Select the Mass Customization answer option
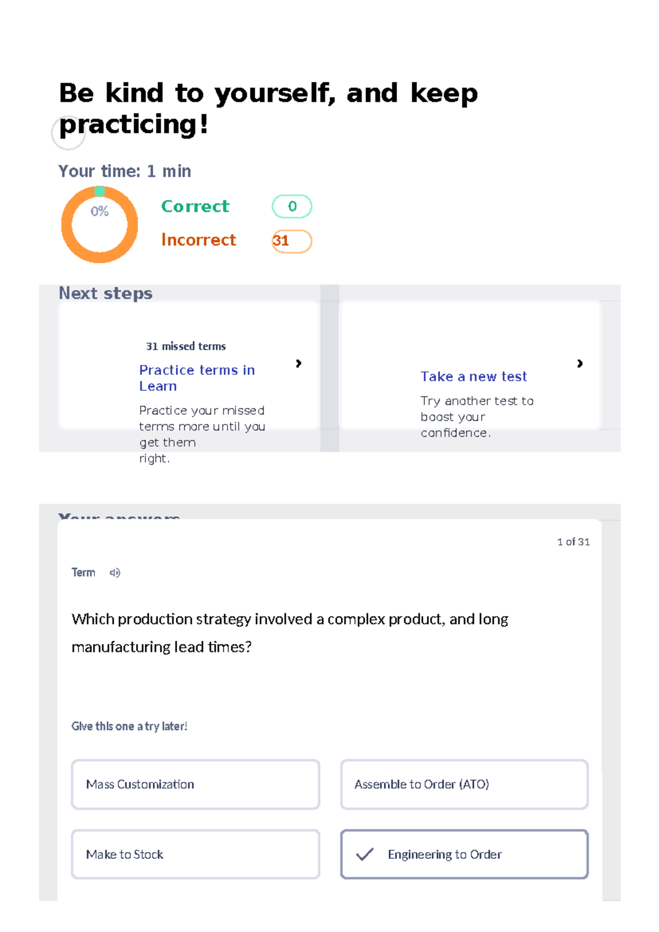Image resolution: width=659 pixels, height=932 pixels. pos(196,784)
